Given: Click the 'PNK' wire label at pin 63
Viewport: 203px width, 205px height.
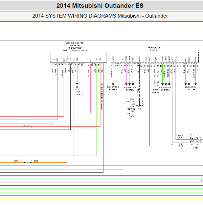Looking at the screenshot, I should click(184, 71).
